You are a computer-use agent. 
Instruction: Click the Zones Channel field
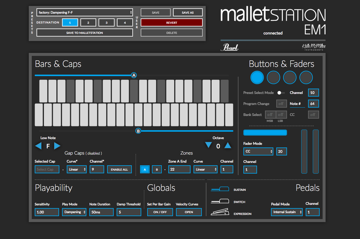tap(227, 169)
